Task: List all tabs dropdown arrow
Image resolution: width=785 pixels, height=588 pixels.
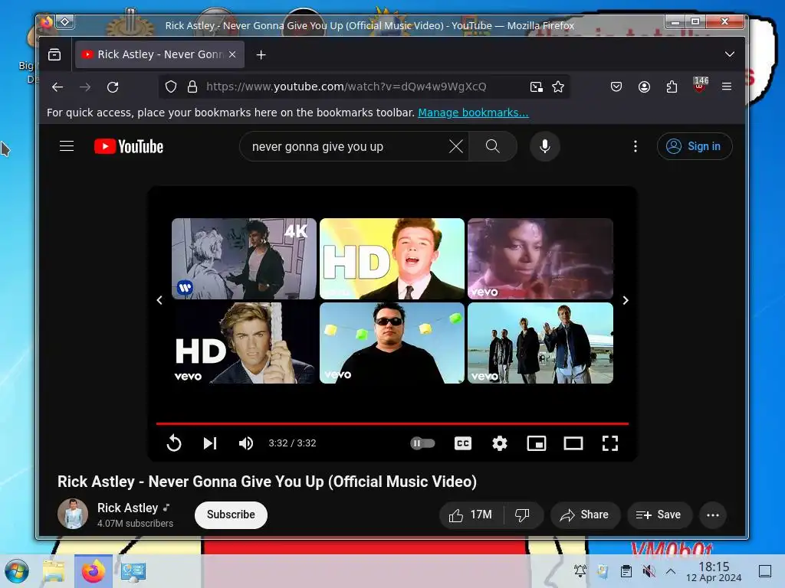Action: point(730,54)
